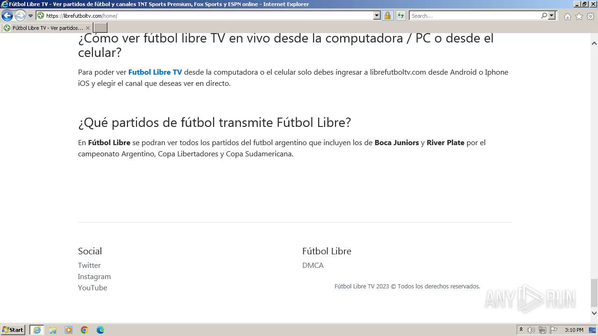Click Show desktop button
This screenshot has width=598, height=336.
point(593,330)
